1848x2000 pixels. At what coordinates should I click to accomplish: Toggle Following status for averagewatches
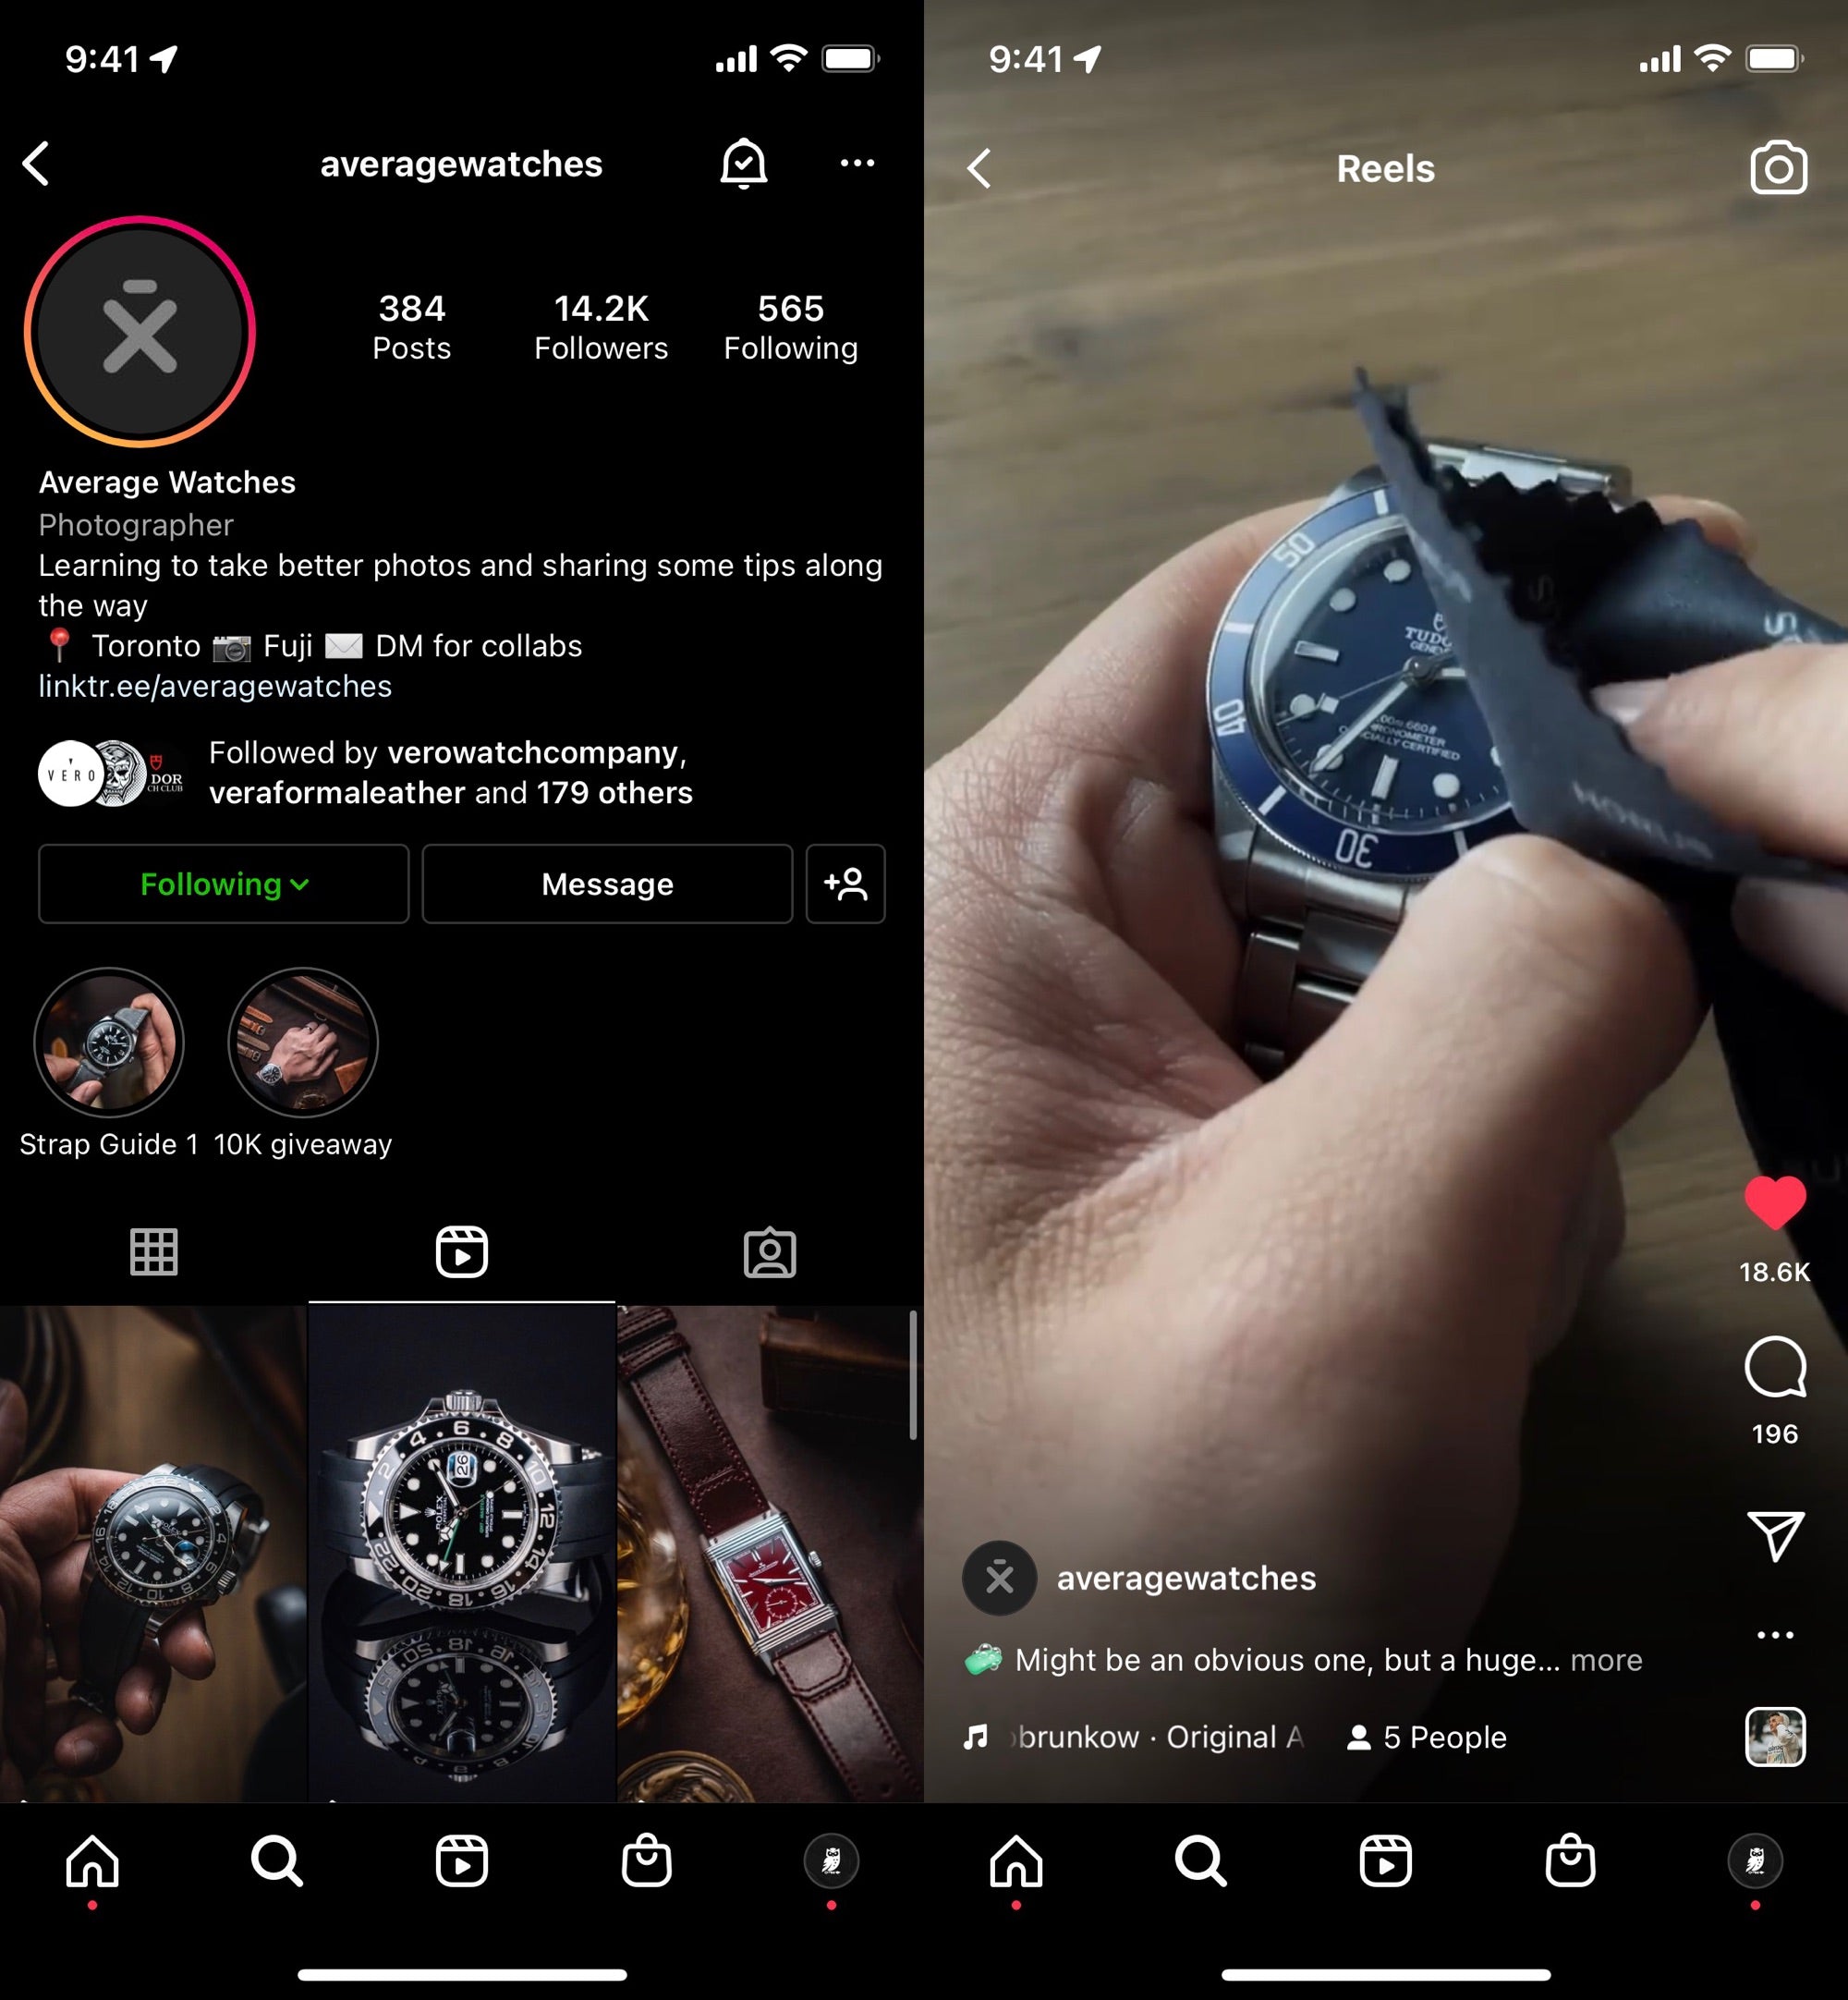(221, 885)
